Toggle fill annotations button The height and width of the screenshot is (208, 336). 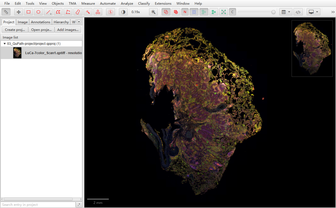click(176, 12)
